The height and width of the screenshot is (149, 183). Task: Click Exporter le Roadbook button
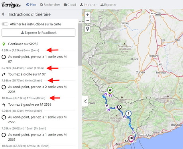[x=38, y=33]
